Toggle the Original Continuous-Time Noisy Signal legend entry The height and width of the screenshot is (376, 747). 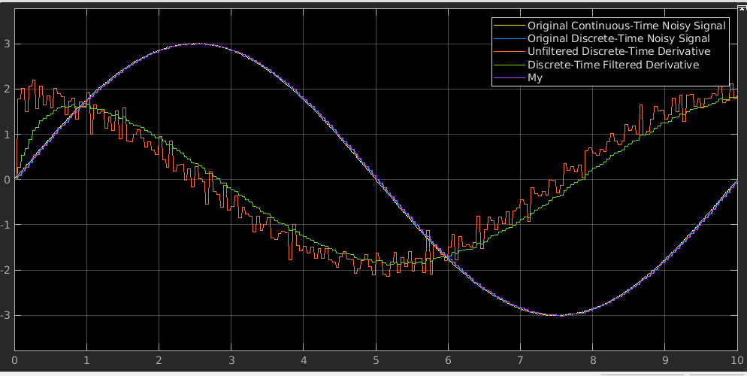point(626,26)
